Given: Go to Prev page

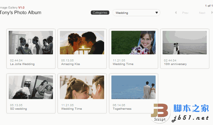Looking at the screenshot, I should 185,13.
